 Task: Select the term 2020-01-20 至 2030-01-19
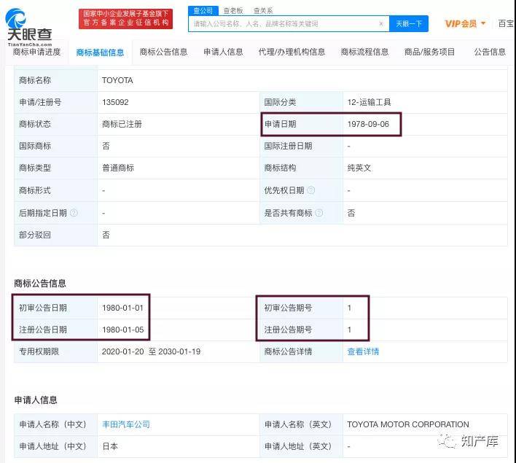point(151,351)
